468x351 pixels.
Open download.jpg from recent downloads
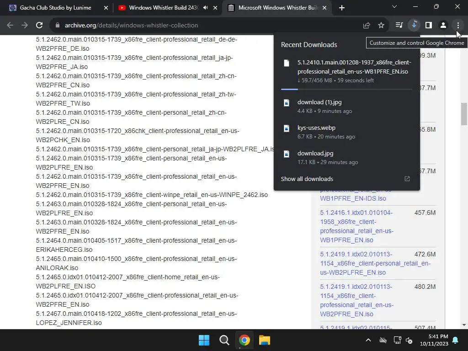pos(346,158)
